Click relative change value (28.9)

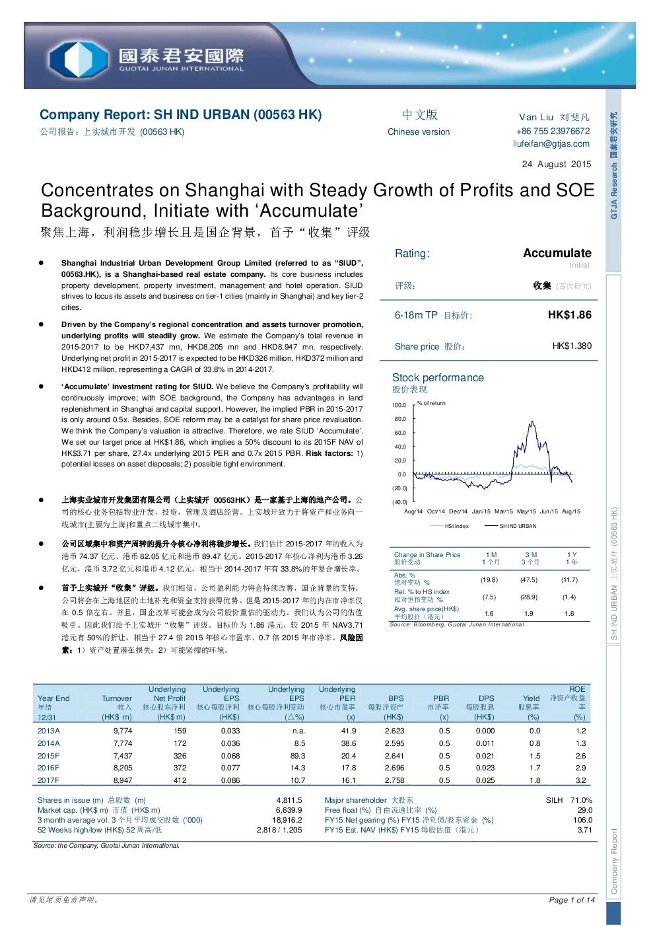(529, 597)
